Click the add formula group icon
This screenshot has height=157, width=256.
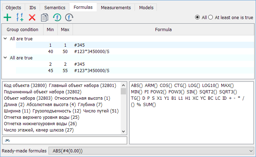click(x=20, y=17)
